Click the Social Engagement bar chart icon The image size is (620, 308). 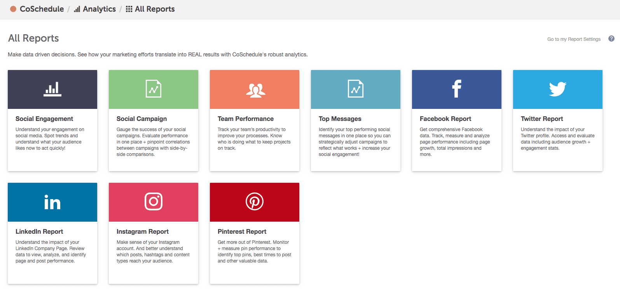click(52, 89)
